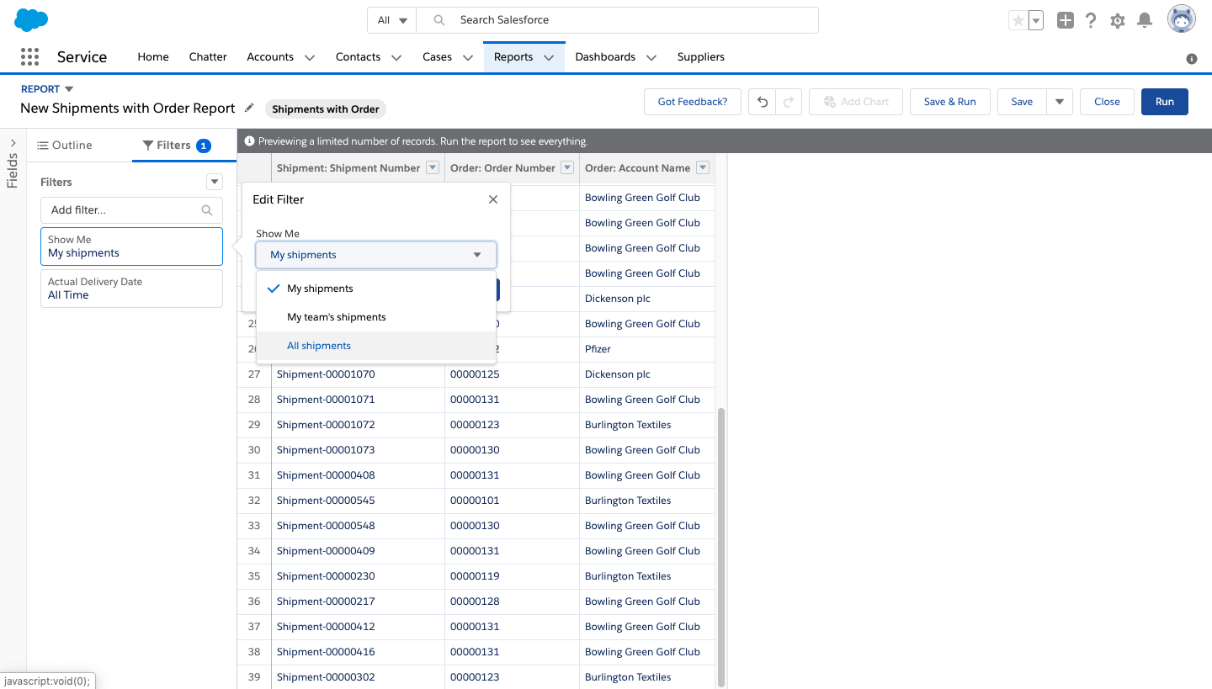This screenshot has width=1212, height=689.
Task: Close the Edit Filter popup with X
Action: click(x=493, y=199)
